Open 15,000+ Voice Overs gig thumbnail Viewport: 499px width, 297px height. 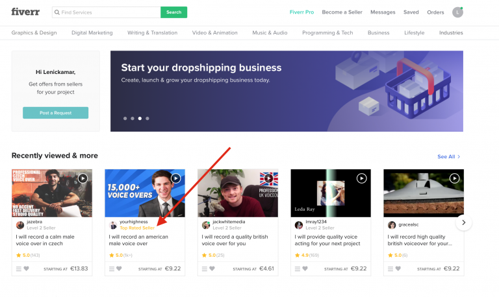click(x=145, y=193)
